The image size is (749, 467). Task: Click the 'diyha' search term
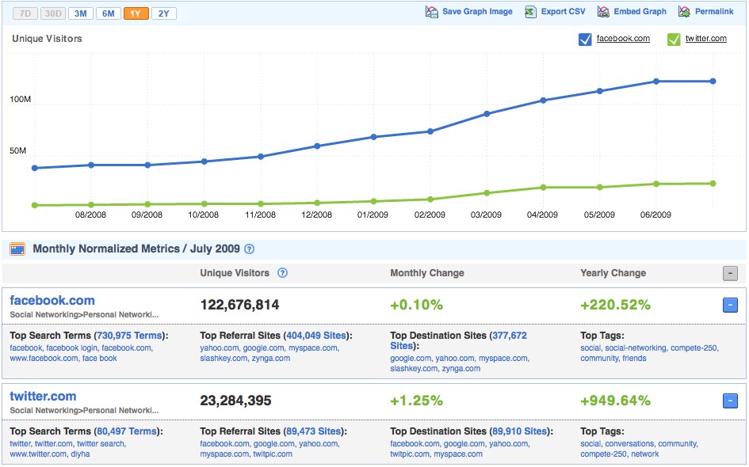click(80, 454)
